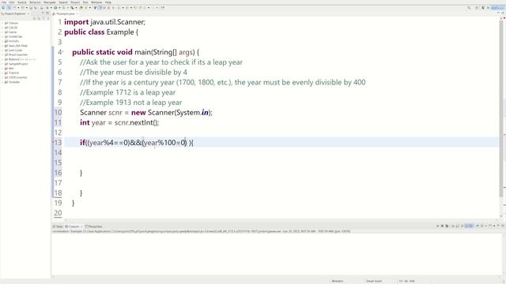Viewport: 506px width, 284px height.
Task: Click inside the Console output area
Action: [x=276, y=254]
